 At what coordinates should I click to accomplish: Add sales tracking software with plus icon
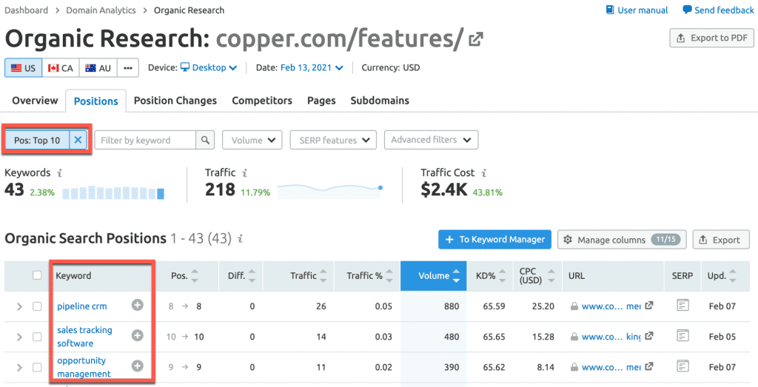click(x=137, y=336)
